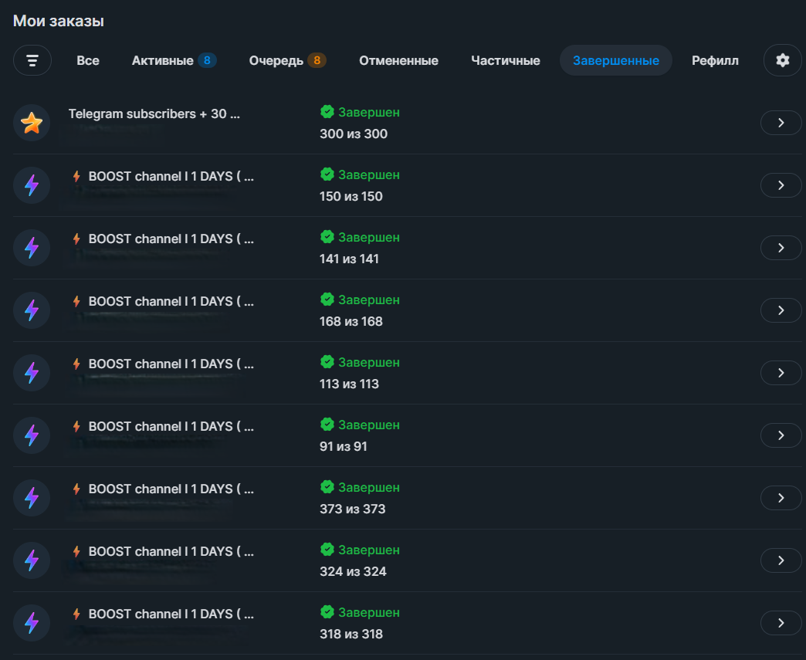Click lightning icon of the 168 из 168 order
Viewport: 806px width, 660px height.
(x=32, y=310)
